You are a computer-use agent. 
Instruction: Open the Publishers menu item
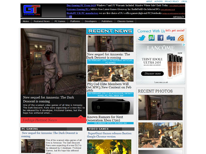[x=107, y=21]
